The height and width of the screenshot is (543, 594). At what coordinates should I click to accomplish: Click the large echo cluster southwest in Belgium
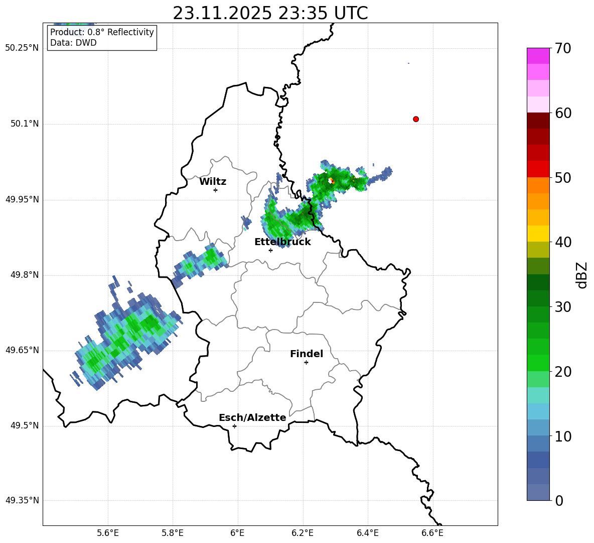pyautogui.click(x=125, y=334)
